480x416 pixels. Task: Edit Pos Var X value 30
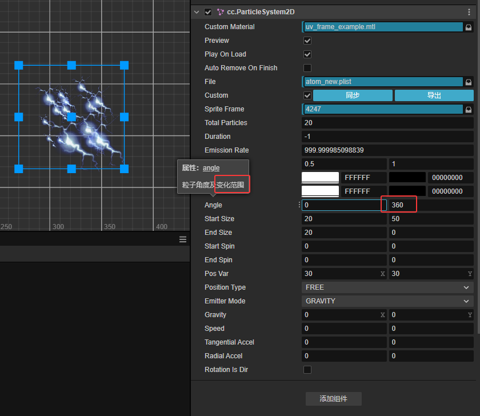tap(344, 274)
